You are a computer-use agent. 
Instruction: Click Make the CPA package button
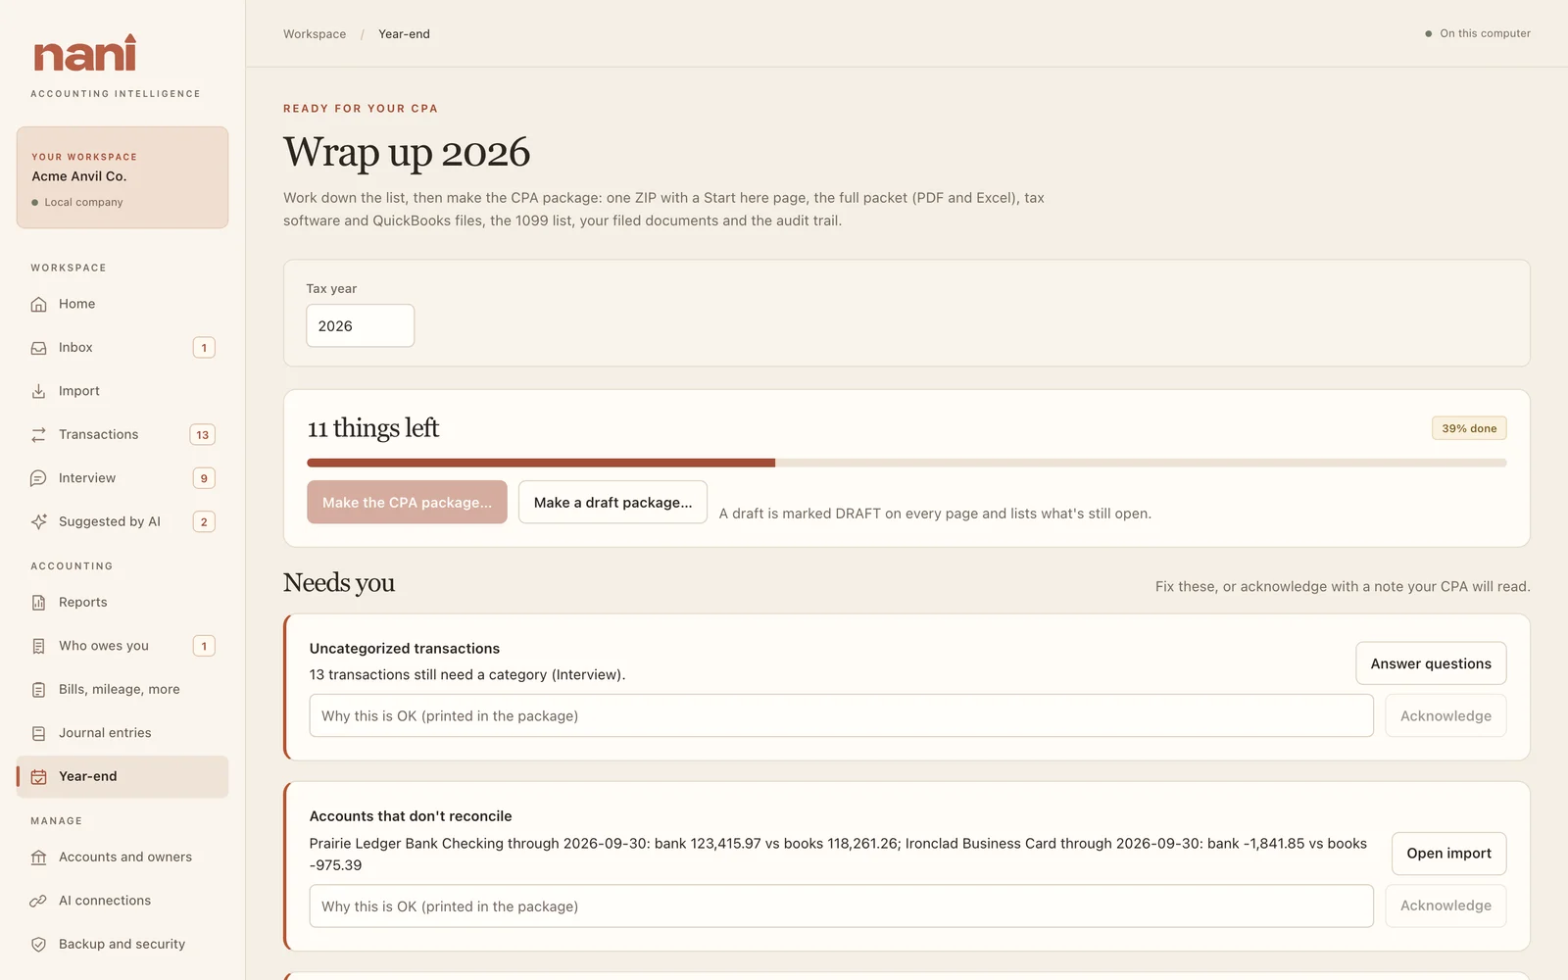[407, 502]
